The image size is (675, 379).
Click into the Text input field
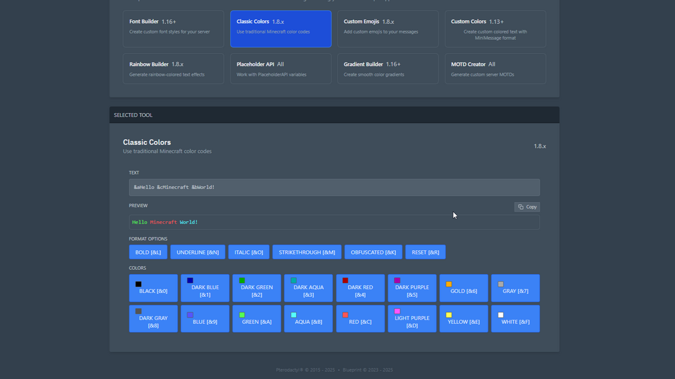click(x=334, y=187)
